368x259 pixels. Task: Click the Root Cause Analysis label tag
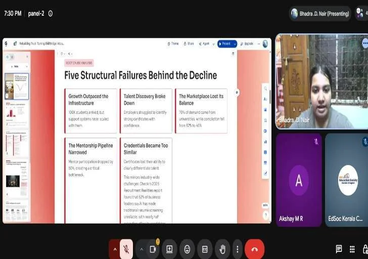79,63
